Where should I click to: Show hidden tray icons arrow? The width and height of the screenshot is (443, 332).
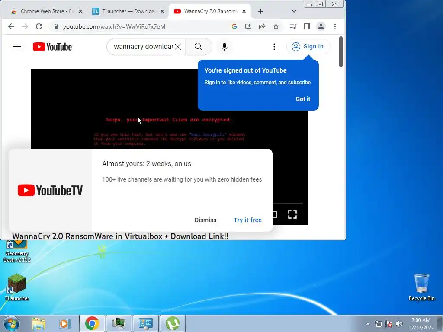(368, 324)
